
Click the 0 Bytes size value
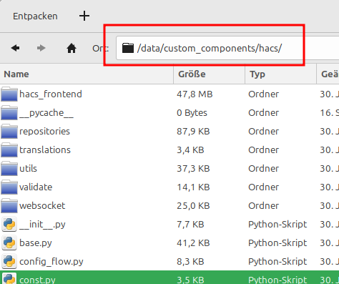pos(192,113)
